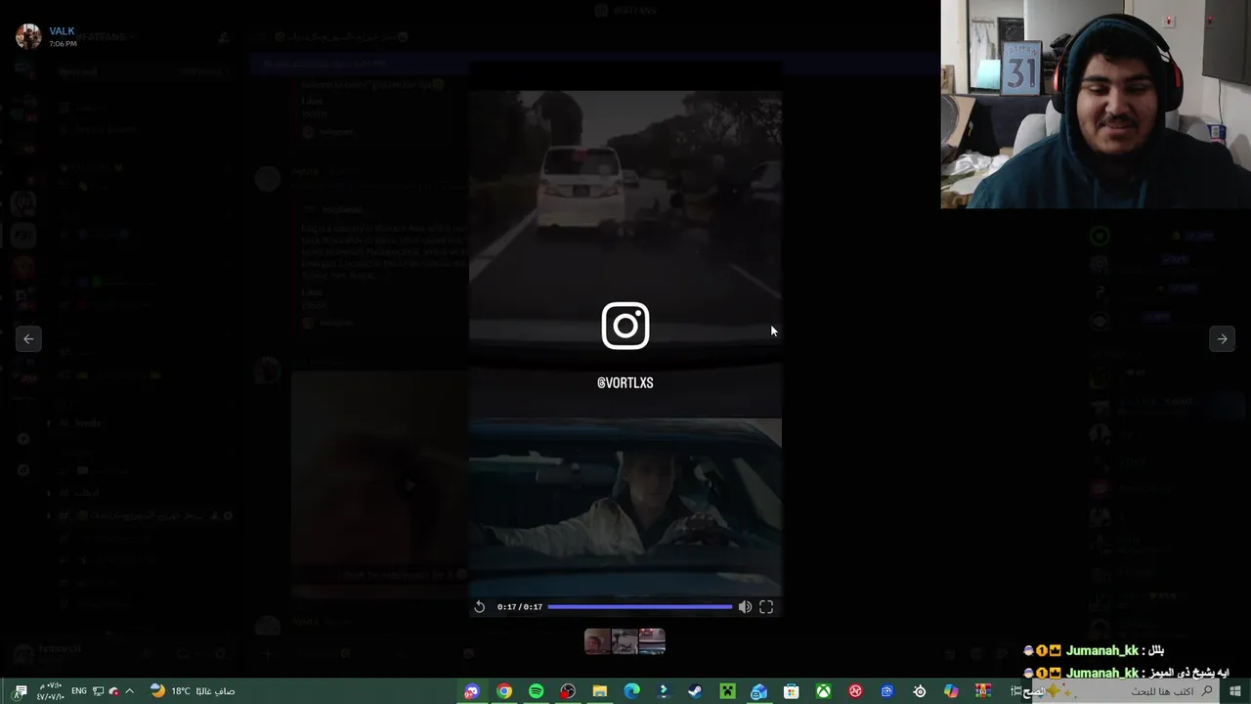Select the third thumbnail with red car lights

click(652, 641)
